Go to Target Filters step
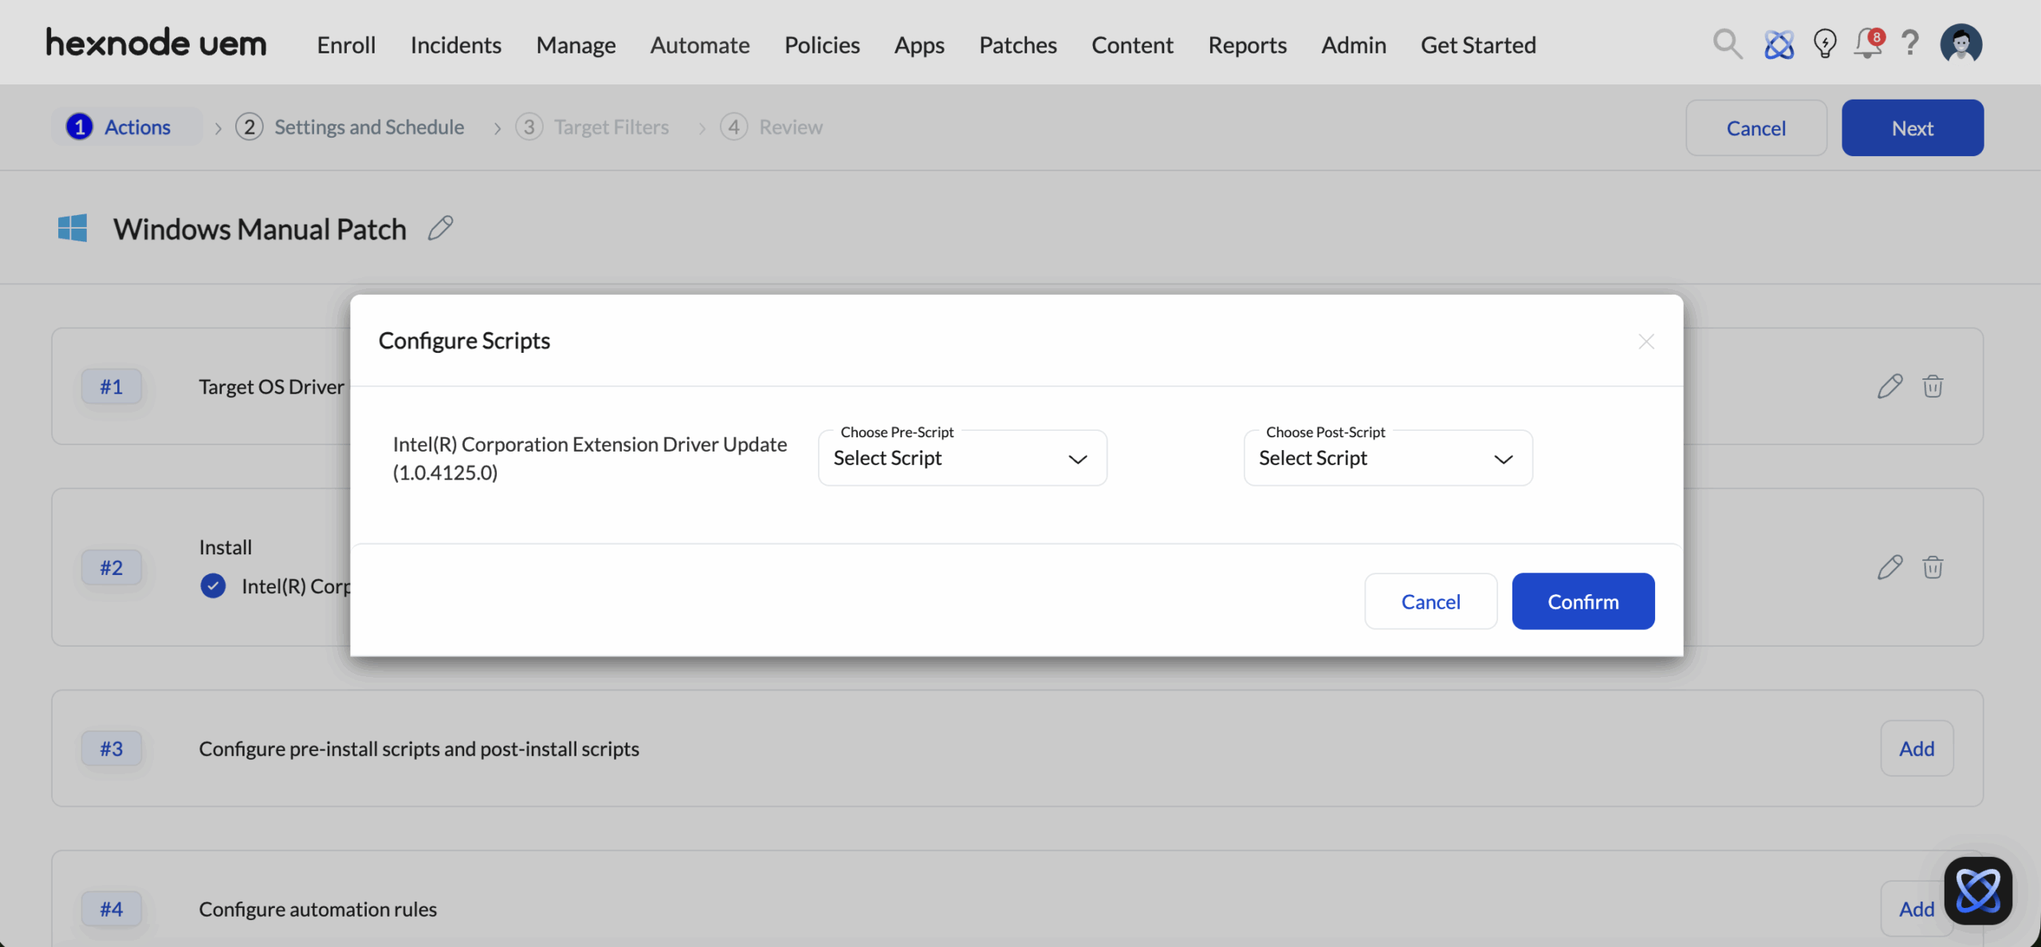 coord(592,127)
